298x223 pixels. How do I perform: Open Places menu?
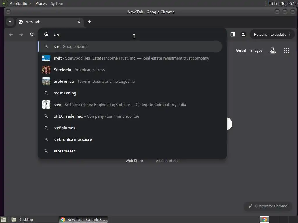pyautogui.click(x=41, y=3)
